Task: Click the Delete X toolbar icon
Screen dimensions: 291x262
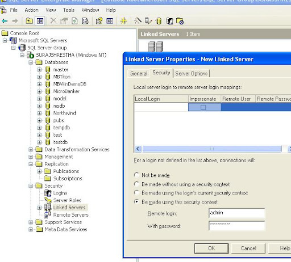Action: click(53, 20)
